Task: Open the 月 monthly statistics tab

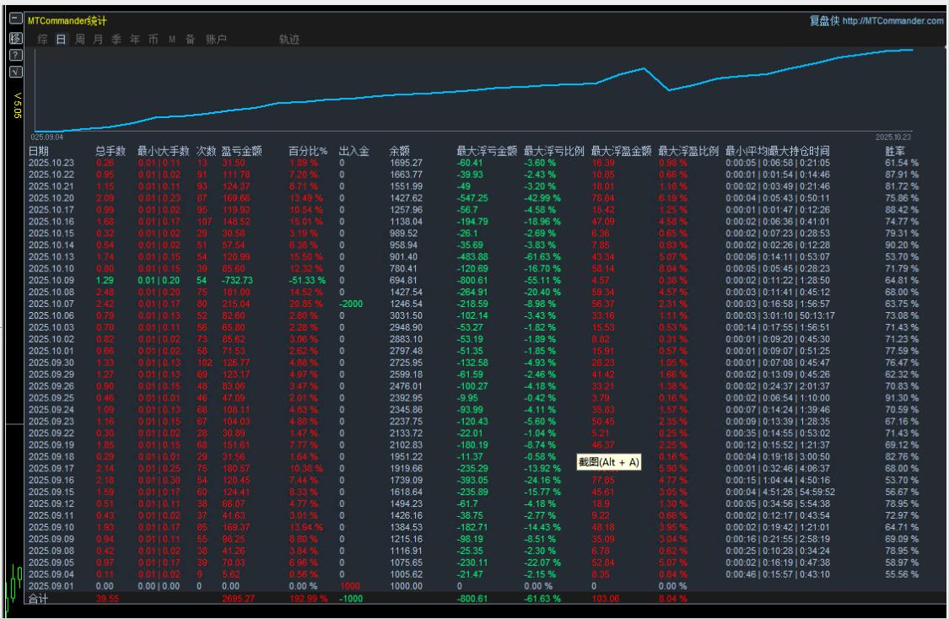Action: point(98,40)
